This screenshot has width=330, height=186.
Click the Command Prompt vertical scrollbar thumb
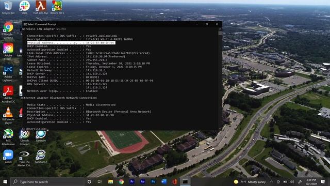220,33
